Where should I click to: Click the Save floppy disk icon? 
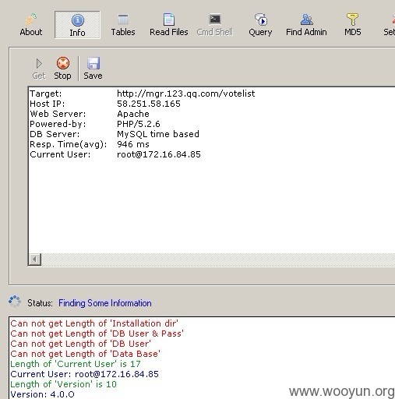click(93, 63)
